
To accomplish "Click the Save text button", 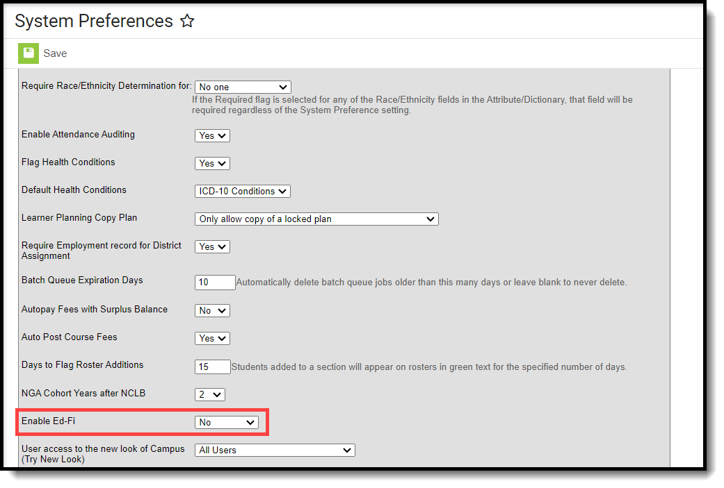I will point(55,53).
